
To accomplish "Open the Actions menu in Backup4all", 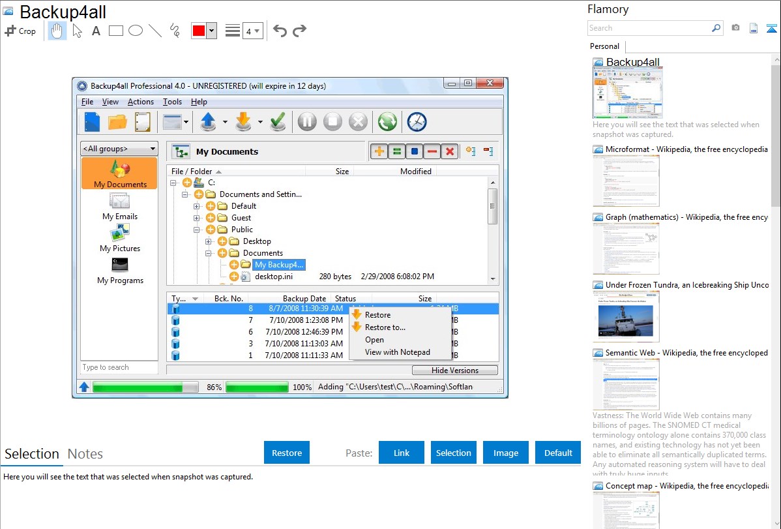I will [x=140, y=102].
